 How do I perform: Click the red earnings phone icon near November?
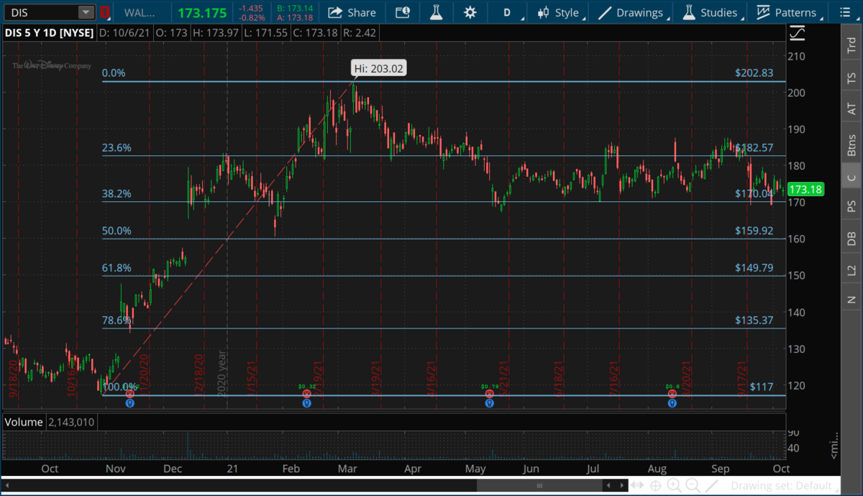pos(130,394)
